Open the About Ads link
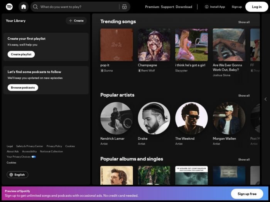Viewport: 270px width, 202px height. [x=13, y=152]
